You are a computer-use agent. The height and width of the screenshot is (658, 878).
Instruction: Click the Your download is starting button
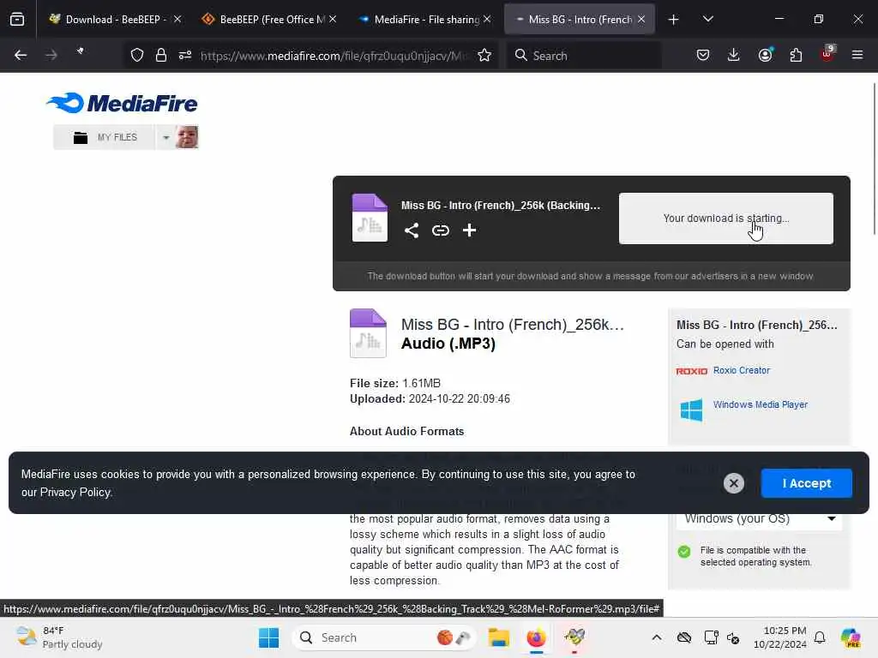coord(725,218)
